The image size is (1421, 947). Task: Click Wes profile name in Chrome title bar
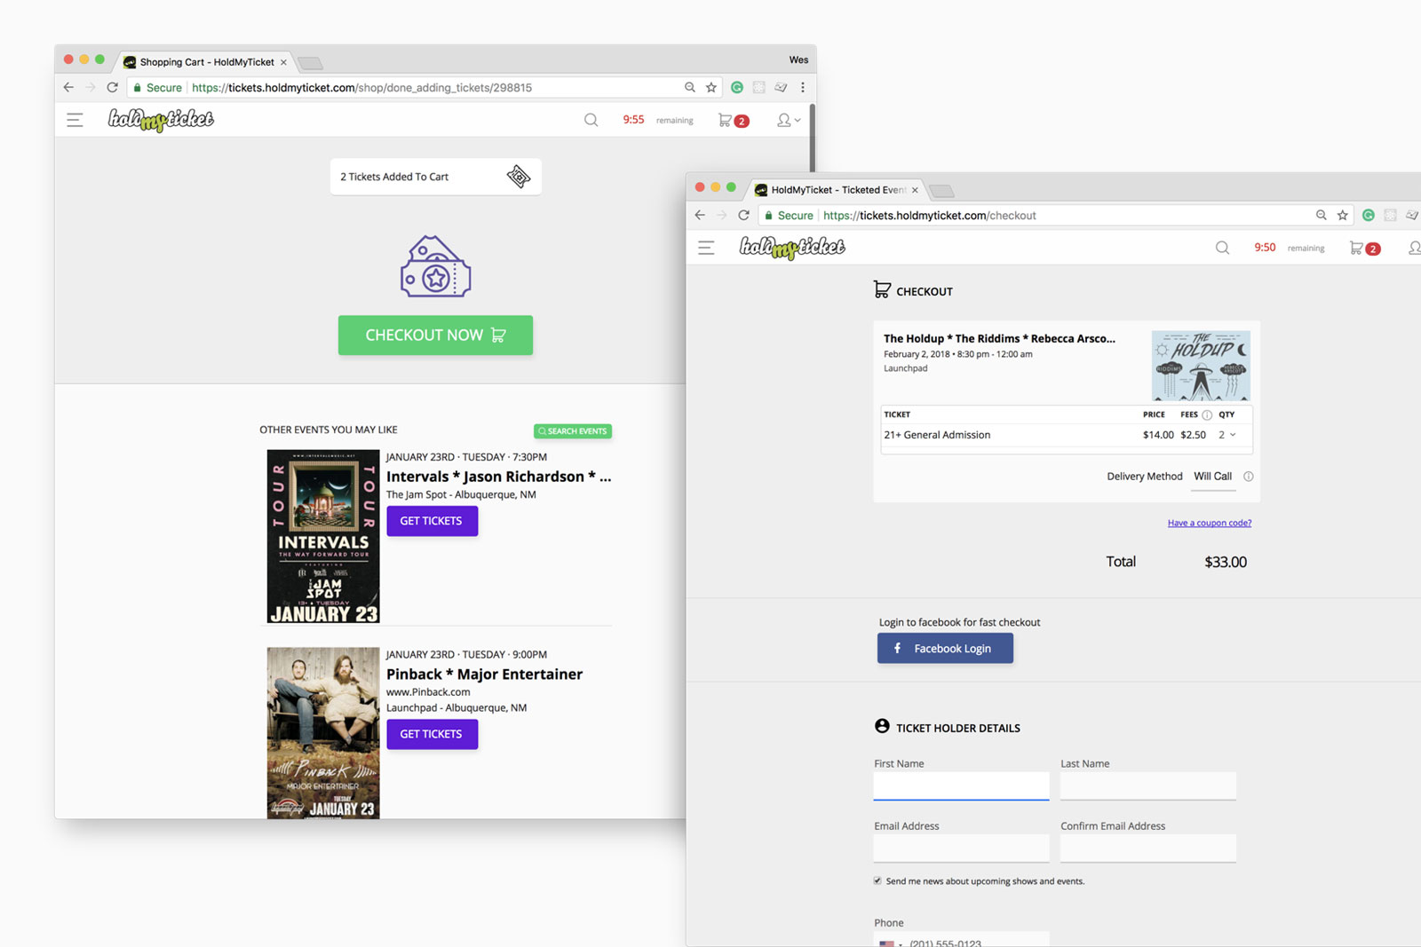click(x=798, y=60)
